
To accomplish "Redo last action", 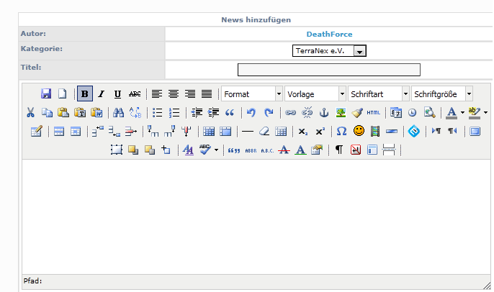I will click(269, 112).
